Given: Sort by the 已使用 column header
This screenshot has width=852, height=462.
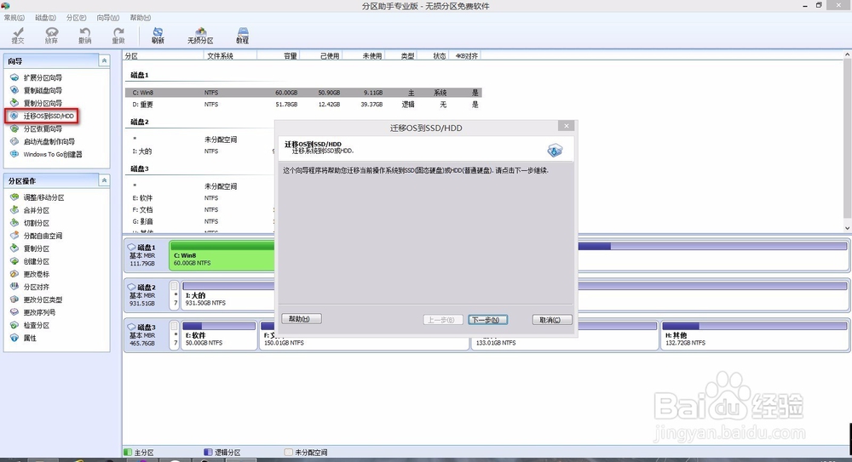Looking at the screenshot, I should click(320, 55).
